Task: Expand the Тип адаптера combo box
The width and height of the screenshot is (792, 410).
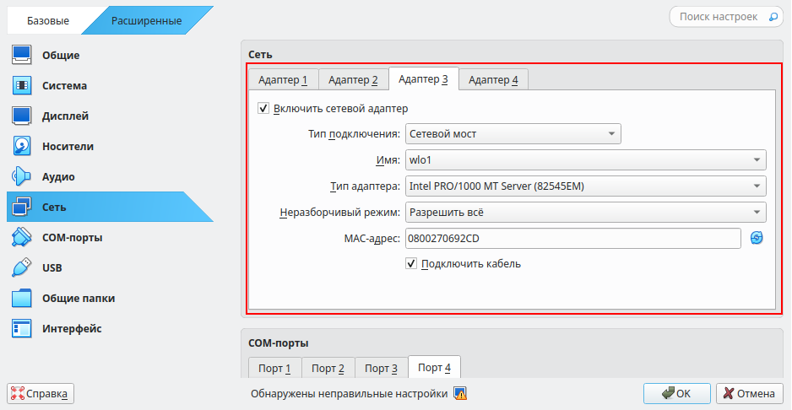Action: point(585,186)
